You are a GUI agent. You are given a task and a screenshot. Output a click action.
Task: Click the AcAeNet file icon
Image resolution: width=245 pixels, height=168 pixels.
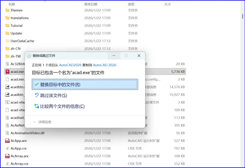point(7,125)
